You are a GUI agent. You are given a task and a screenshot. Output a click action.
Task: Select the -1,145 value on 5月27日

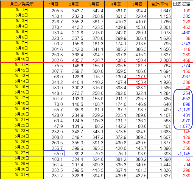click(x=184, y=154)
